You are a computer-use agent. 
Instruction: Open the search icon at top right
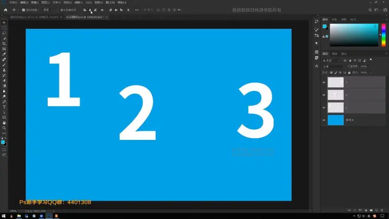tap(370, 10)
